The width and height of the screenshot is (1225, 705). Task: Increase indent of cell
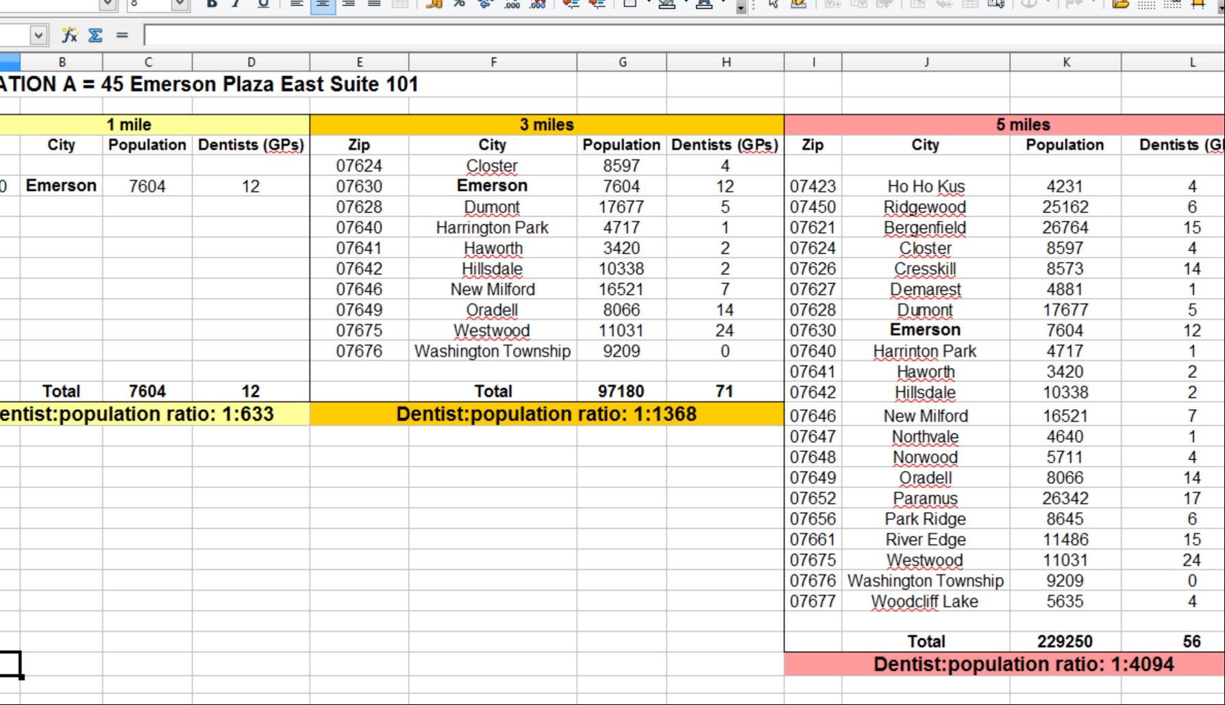tap(597, 4)
